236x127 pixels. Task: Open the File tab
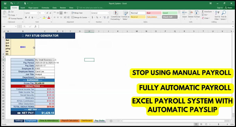6,8
